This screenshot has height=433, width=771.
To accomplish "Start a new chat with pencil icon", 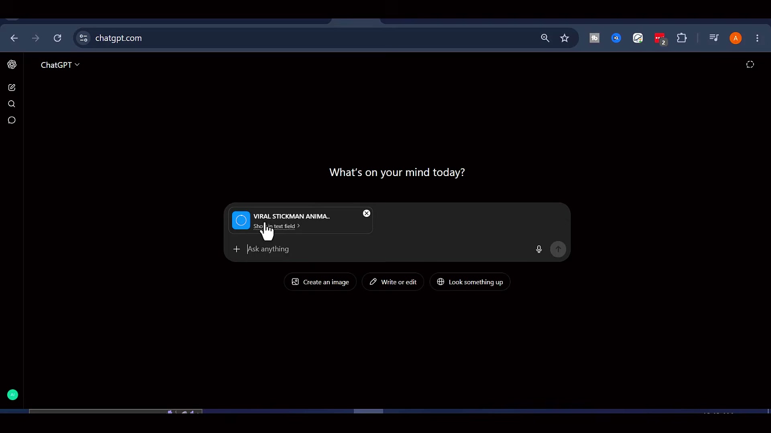I will (12, 87).
